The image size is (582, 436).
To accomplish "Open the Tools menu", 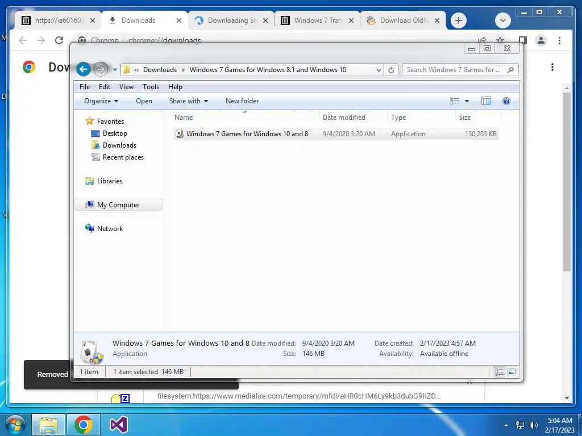I will click(x=151, y=87).
